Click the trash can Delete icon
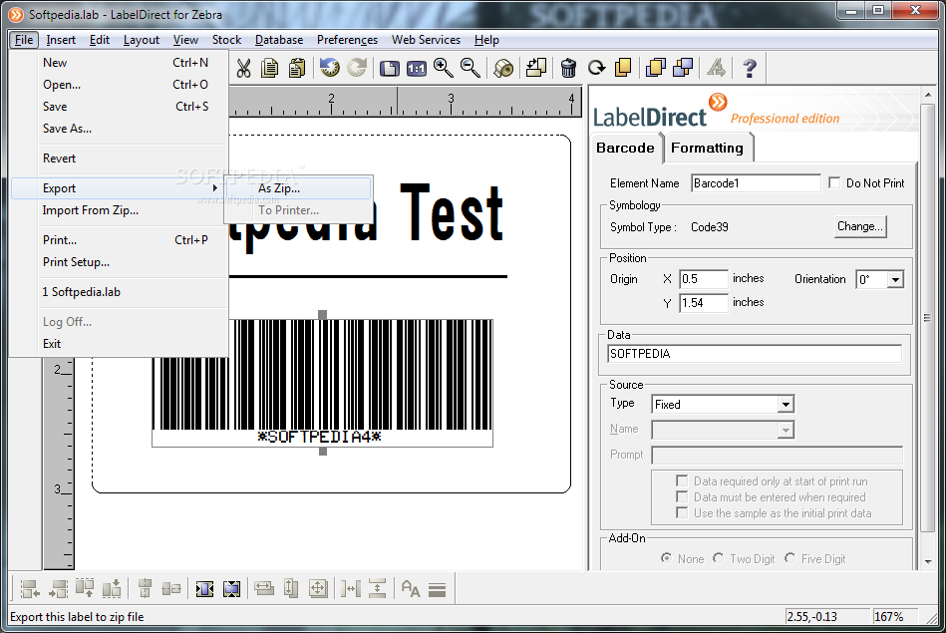 568,68
